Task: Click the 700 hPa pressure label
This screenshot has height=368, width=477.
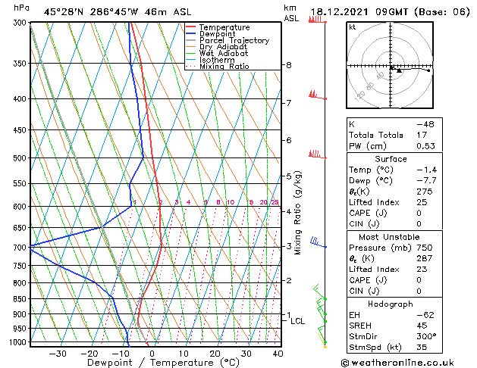Action: click(20, 248)
